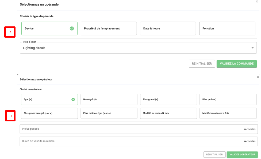Close the Sélectionnez un opérande dialog
Viewport: 261px width, 159px height.
[x=257, y=2]
